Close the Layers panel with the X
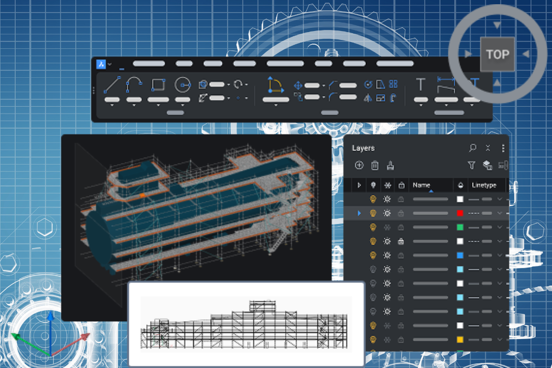Screen dimensions: 552x368 [488, 148]
